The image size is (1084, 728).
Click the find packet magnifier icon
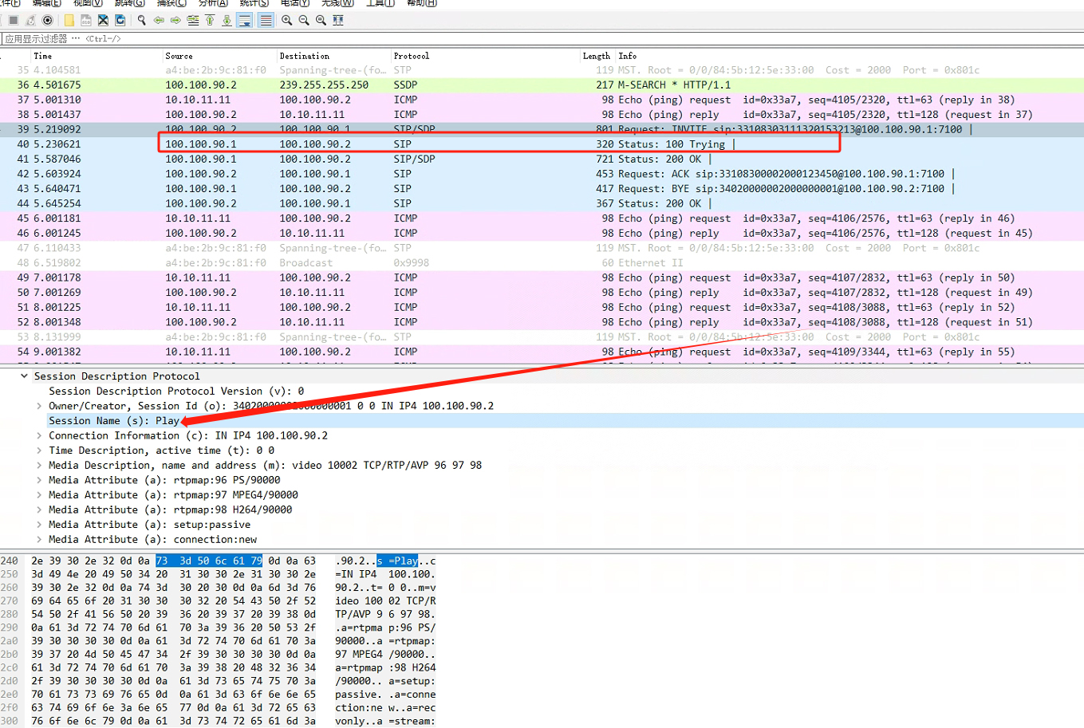click(142, 20)
